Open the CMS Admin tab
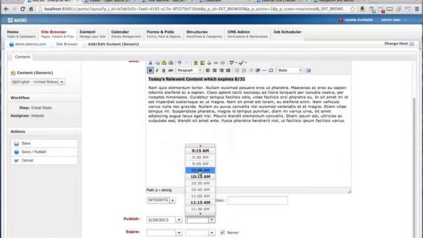The width and height of the screenshot is (423, 238). [247, 34]
